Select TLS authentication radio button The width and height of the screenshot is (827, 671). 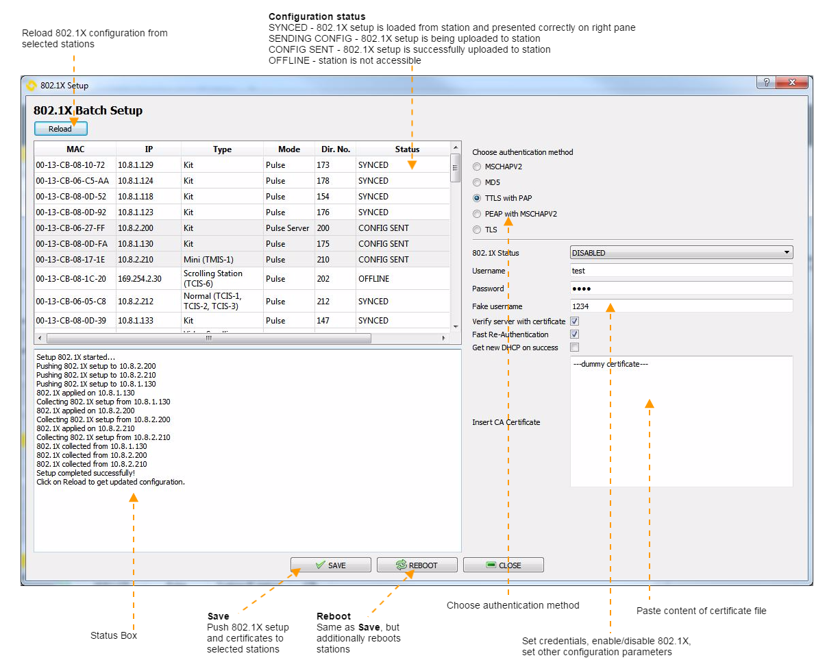coord(478,230)
